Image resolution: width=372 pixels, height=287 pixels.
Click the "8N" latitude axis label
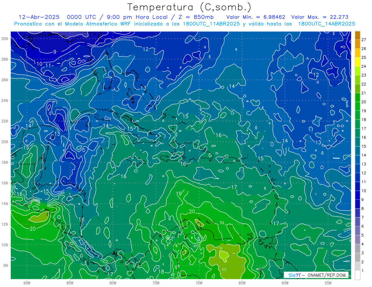pos(6,266)
